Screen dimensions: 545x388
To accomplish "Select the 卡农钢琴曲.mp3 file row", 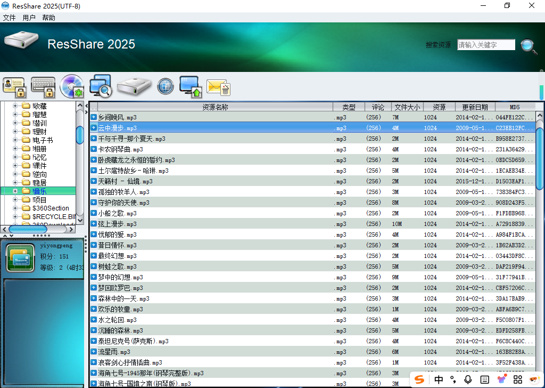I will click(213, 149).
